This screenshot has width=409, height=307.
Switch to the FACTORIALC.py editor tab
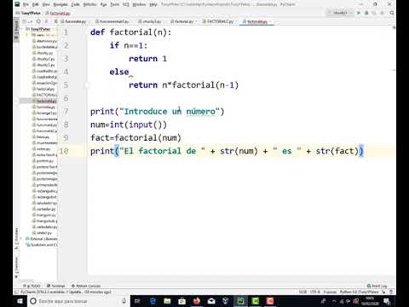click(x=218, y=21)
